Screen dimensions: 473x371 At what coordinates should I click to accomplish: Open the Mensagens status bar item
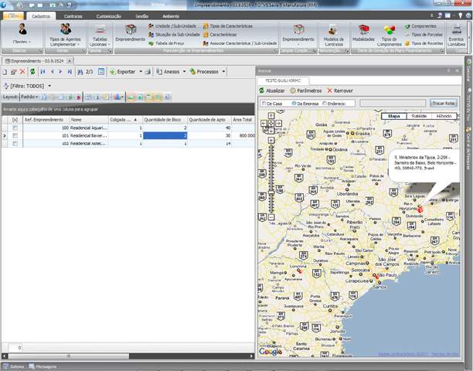coord(43,366)
